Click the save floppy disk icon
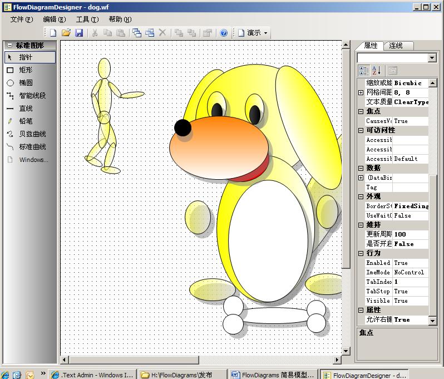The image size is (444, 379). (79, 33)
